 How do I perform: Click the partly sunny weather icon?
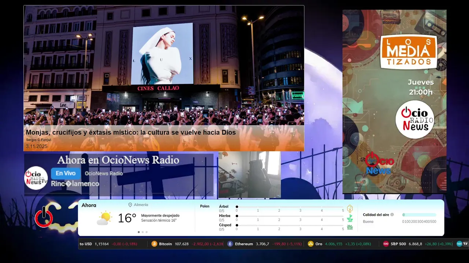point(104,218)
